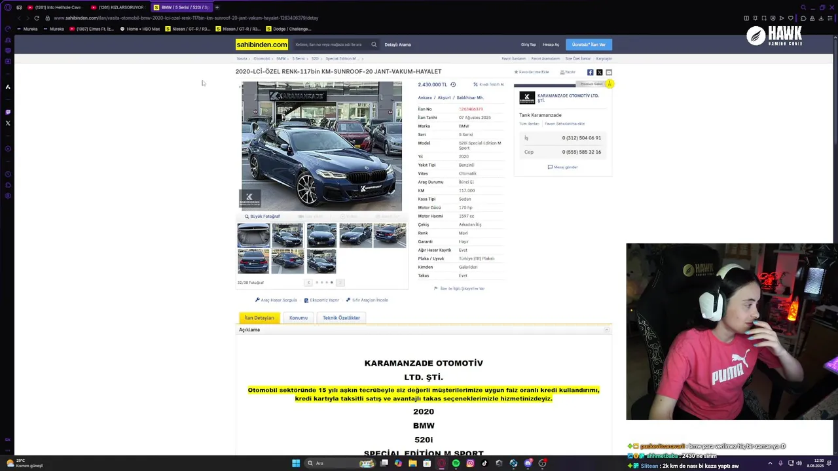
Task: Open Ekspertiz Yaptır link
Action: (x=322, y=300)
